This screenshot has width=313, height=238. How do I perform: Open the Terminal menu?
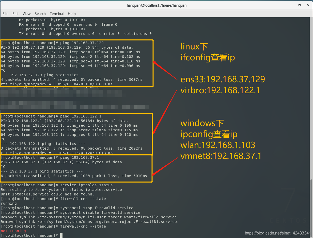pos(57,14)
